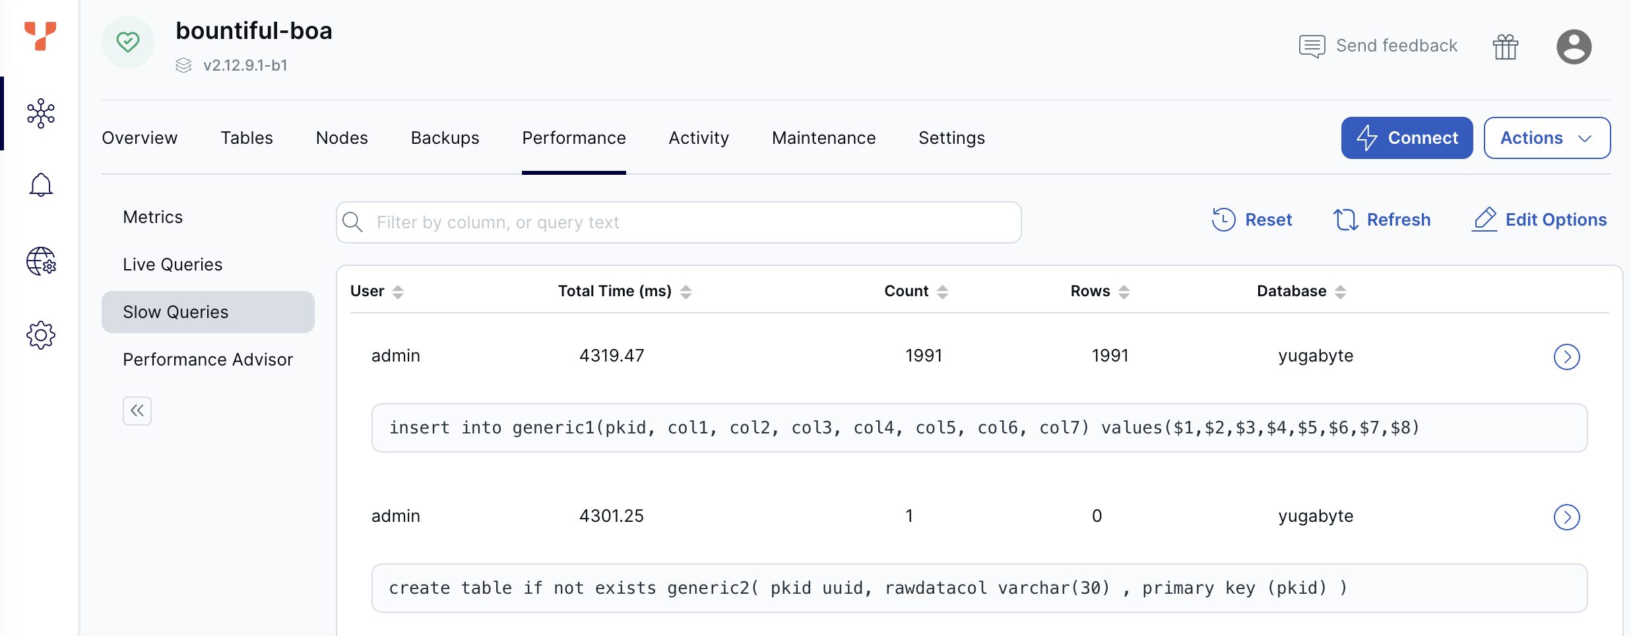Expand details of the create table query
Screen dimensions: 1631x636
click(1566, 517)
